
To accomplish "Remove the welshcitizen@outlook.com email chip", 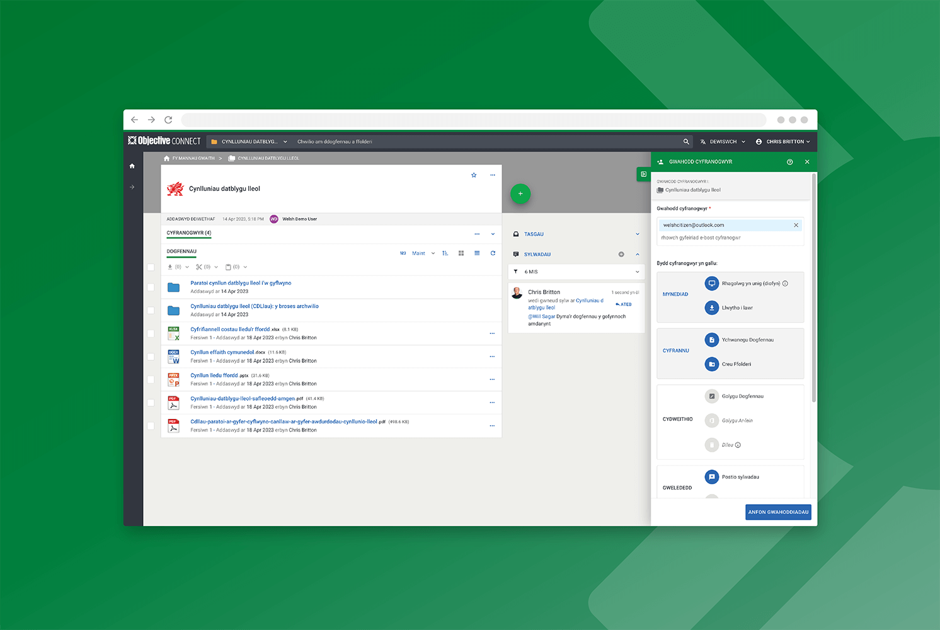I will [x=796, y=225].
